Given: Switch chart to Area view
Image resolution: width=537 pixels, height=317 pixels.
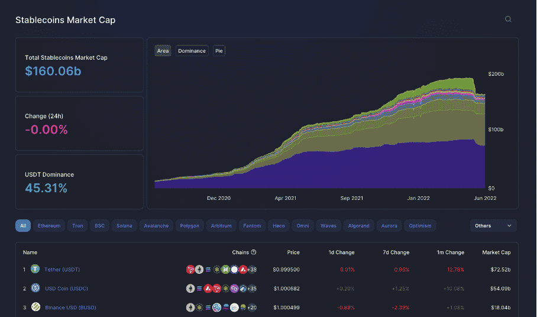Looking at the screenshot, I should tap(163, 51).
